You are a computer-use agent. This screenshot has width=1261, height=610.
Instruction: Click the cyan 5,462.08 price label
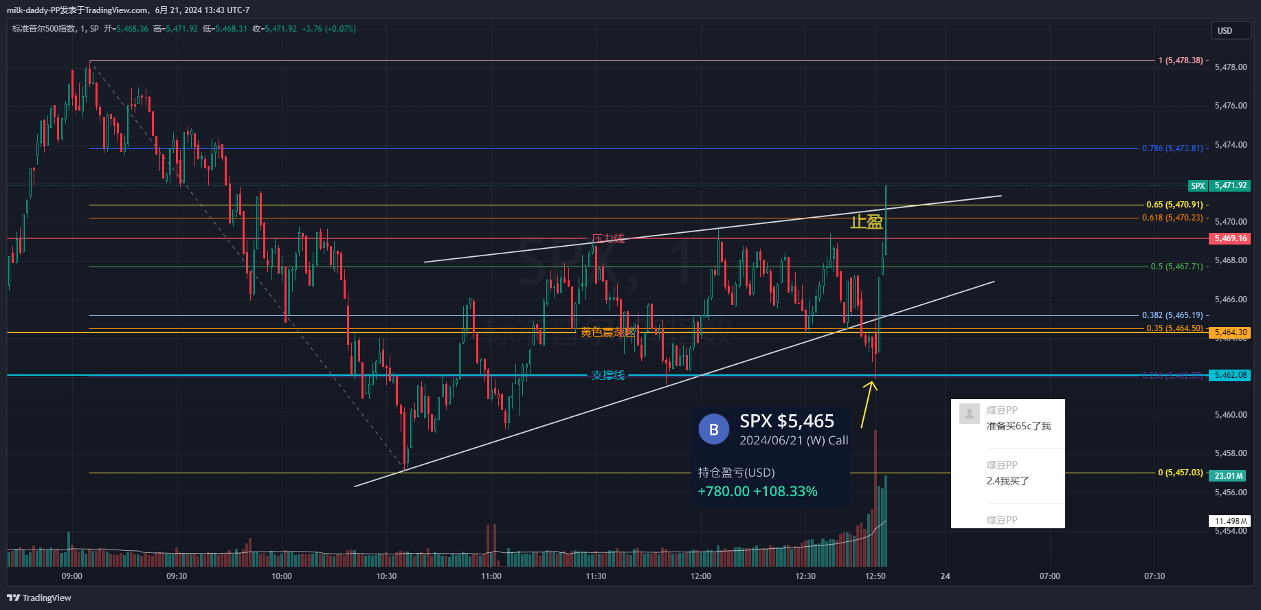point(1229,375)
